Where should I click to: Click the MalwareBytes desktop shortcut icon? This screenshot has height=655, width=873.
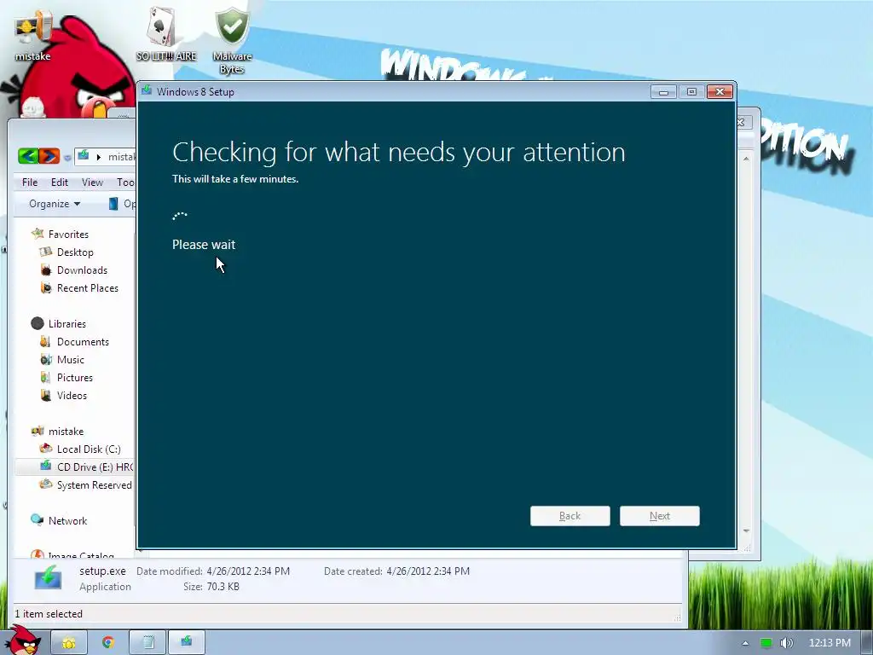click(232, 26)
